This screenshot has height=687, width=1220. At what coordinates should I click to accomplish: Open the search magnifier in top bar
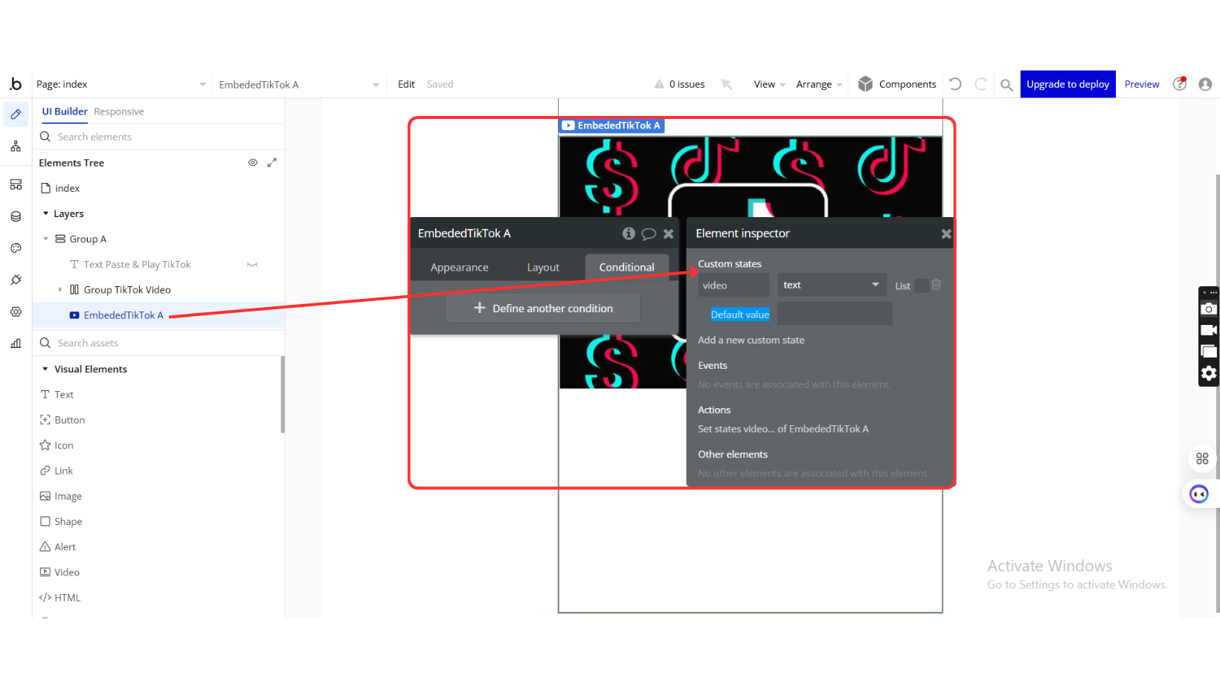1006,85
